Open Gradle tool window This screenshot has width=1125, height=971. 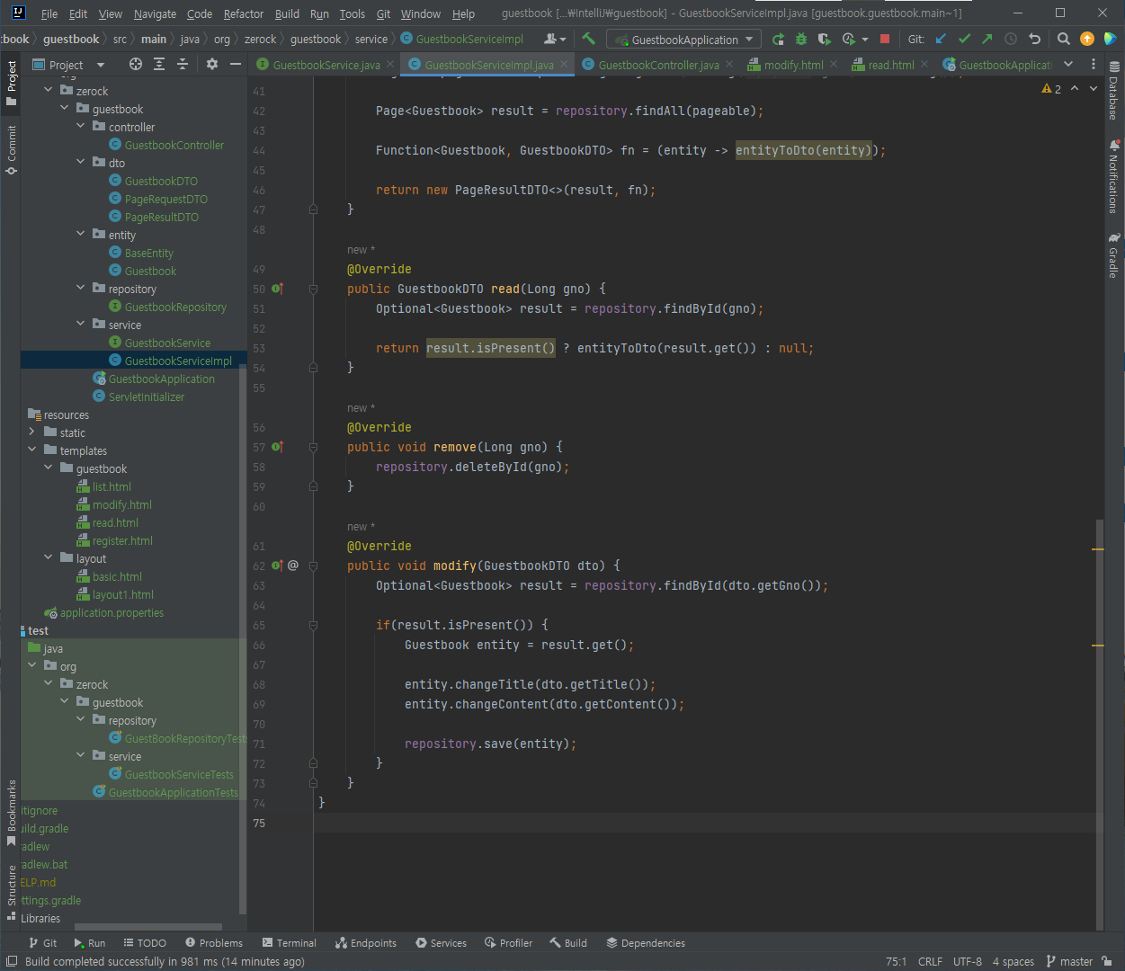tap(1114, 255)
